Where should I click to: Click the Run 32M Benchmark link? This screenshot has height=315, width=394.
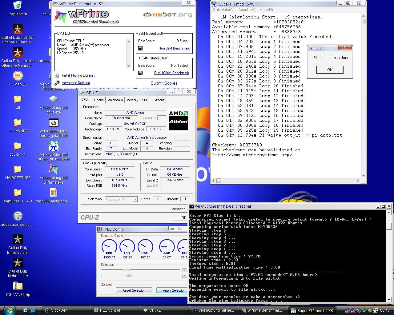[174, 48]
